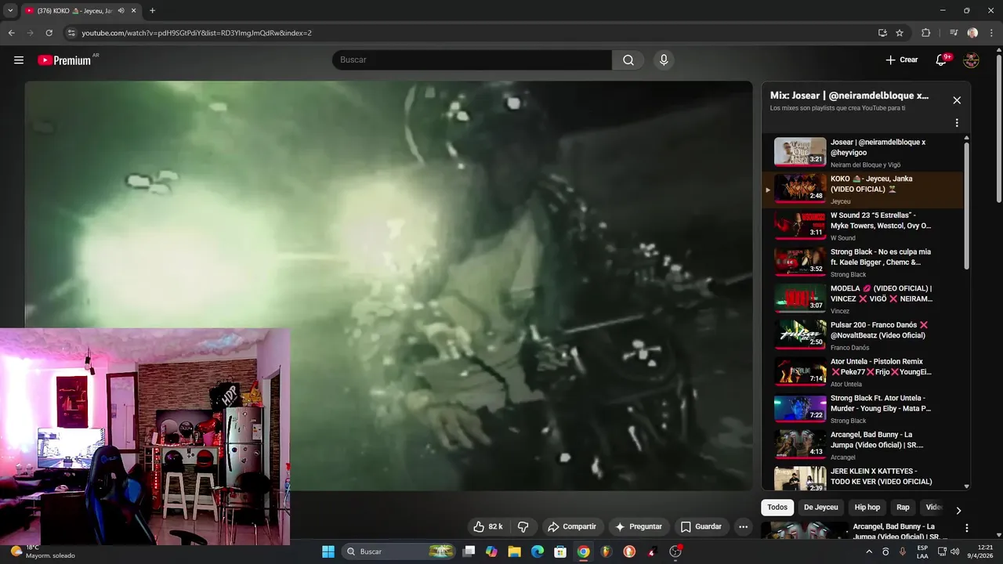Install app icon in address bar

[x=882, y=33]
